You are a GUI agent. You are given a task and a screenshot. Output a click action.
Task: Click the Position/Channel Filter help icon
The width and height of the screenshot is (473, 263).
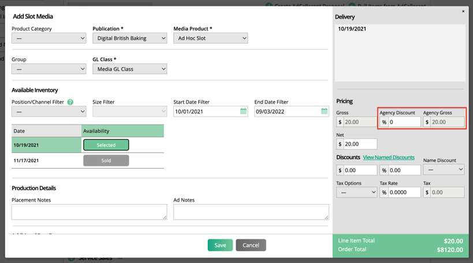[x=70, y=102]
